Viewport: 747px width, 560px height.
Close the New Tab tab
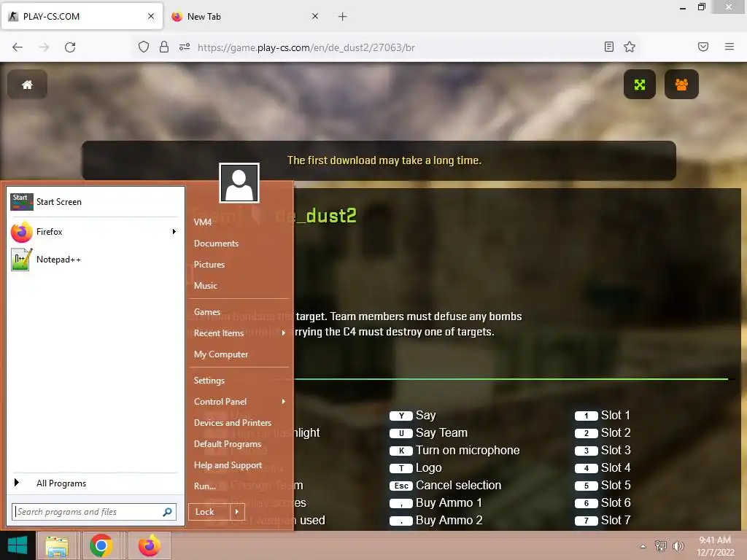tap(315, 16)
